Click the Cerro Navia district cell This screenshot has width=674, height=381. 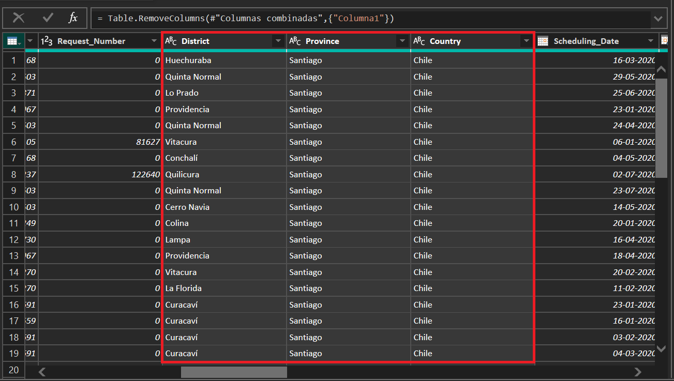coord(224,207)
